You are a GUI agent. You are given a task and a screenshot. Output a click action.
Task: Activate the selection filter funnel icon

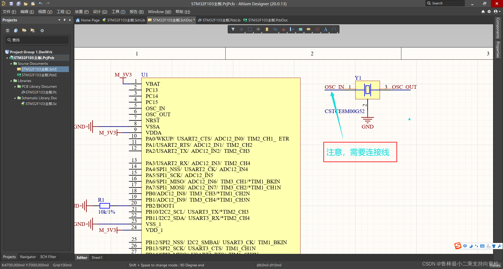(233, 30)
